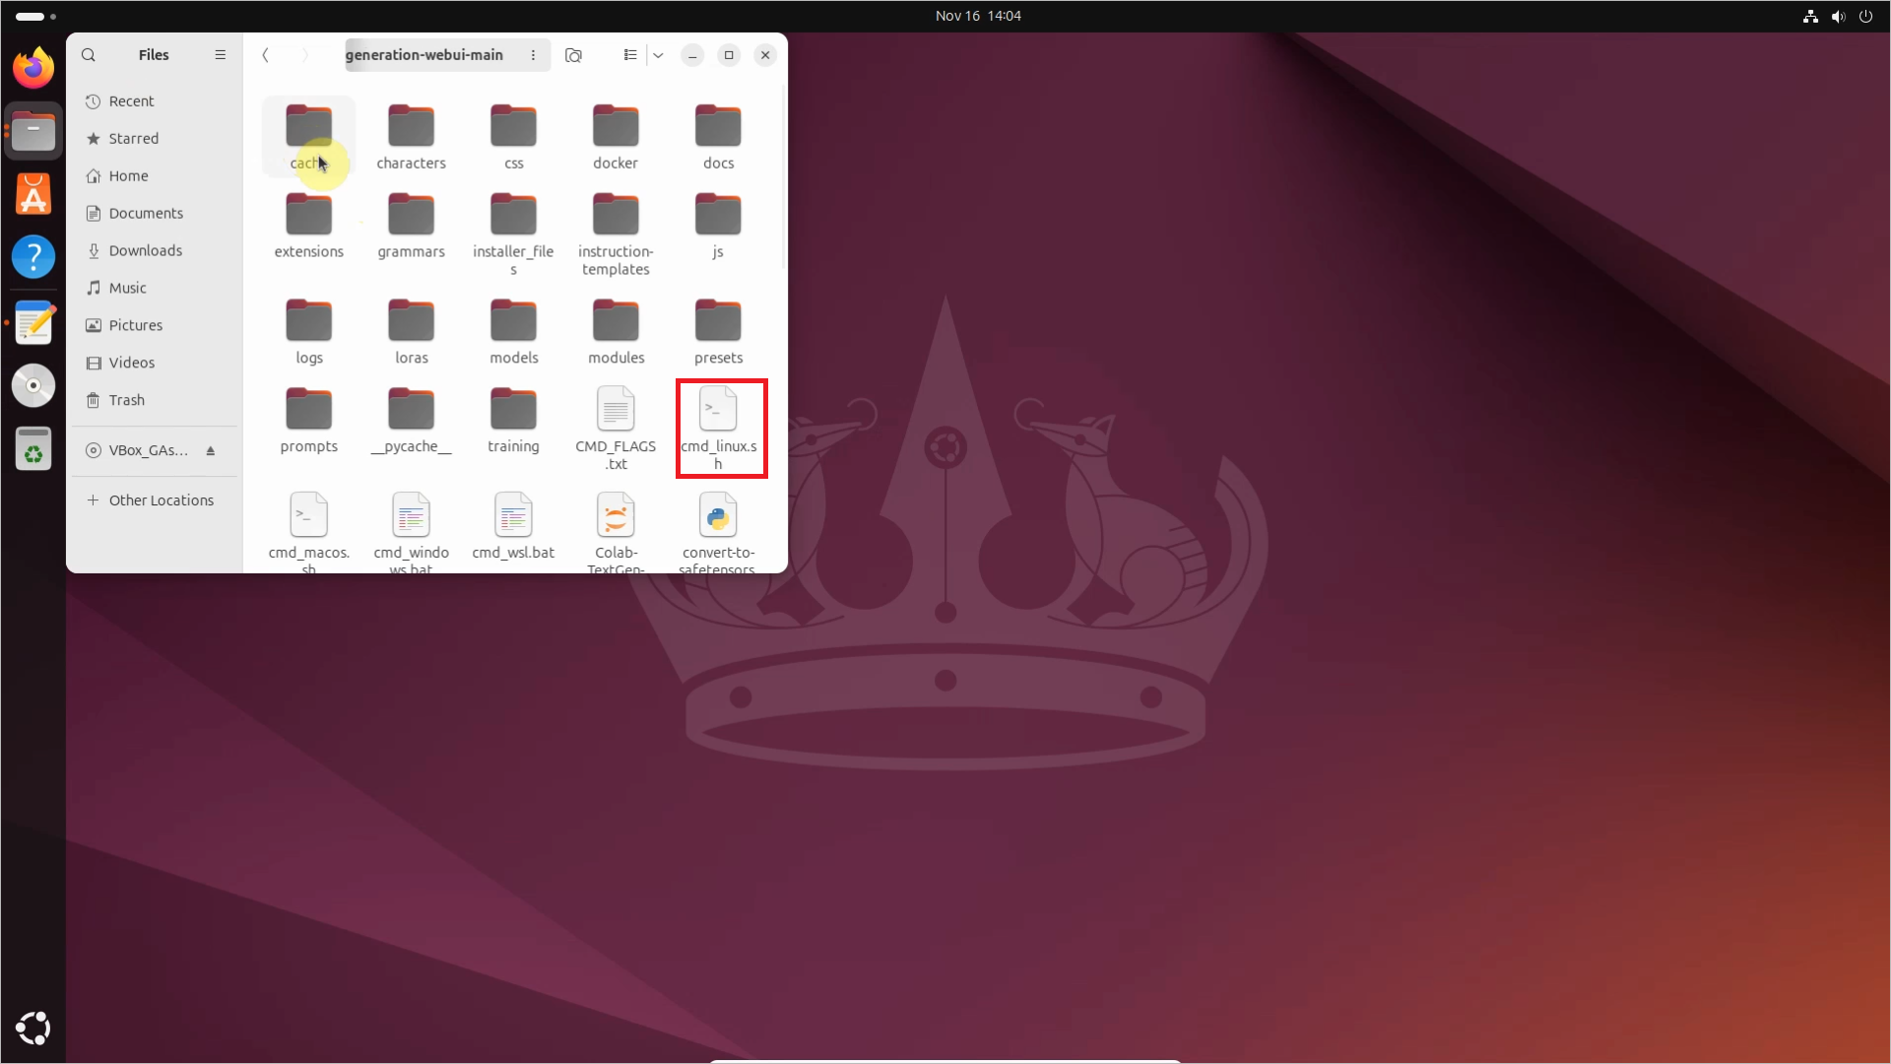Open the Files sidebar hamburger menu
1891x1064 pixels.
click(221, 55)
